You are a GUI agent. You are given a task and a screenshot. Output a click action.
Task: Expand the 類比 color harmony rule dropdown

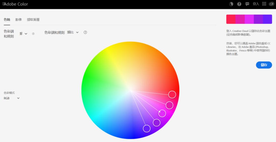coord(73,33)
